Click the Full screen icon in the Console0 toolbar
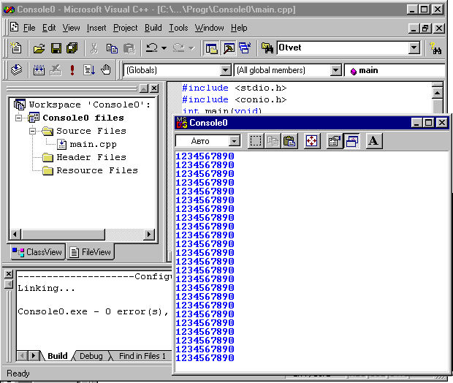453x383 pixels. (x=312, y=141)
